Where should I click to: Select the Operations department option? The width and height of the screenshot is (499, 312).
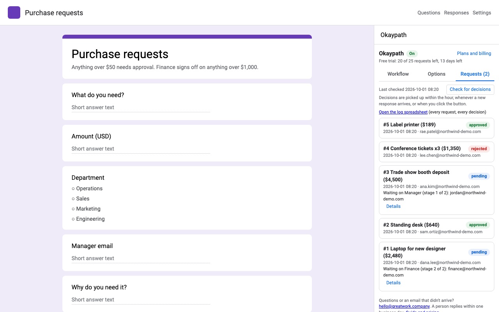[87, 188]
